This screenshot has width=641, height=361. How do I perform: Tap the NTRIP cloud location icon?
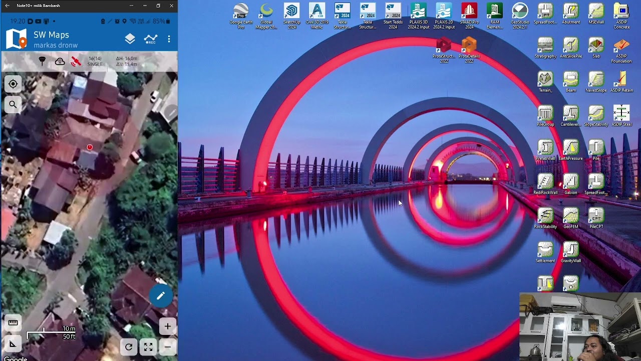click(60, 61)
